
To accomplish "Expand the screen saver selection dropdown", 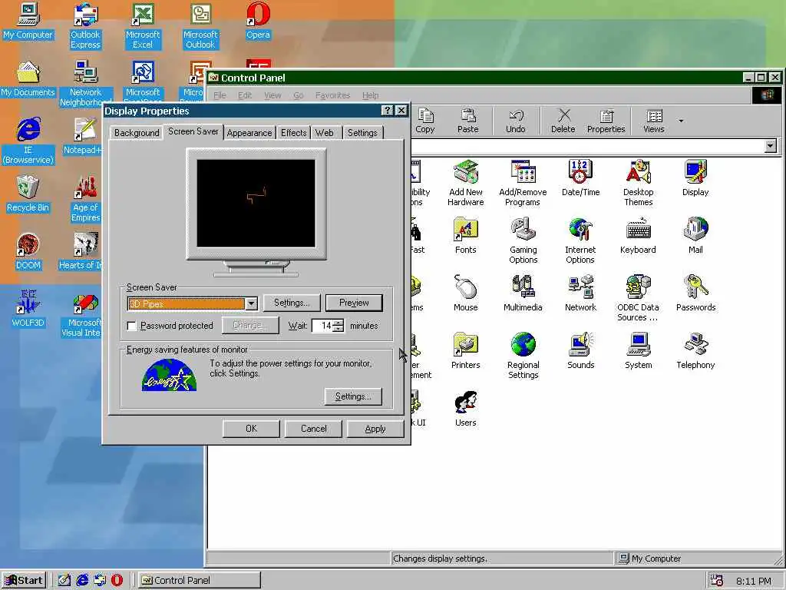I will click(251, 303).
